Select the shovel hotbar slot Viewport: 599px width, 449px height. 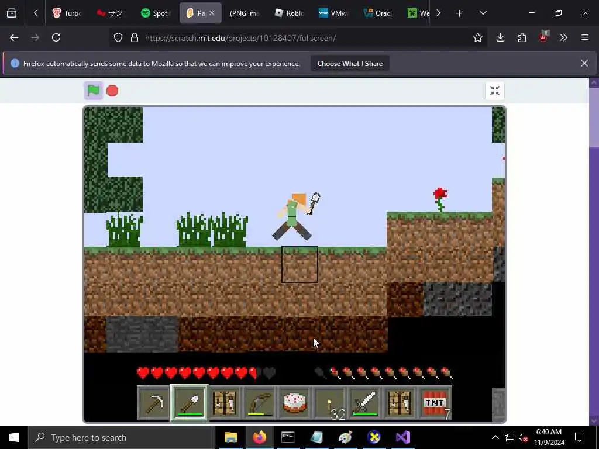click(189, 403)
